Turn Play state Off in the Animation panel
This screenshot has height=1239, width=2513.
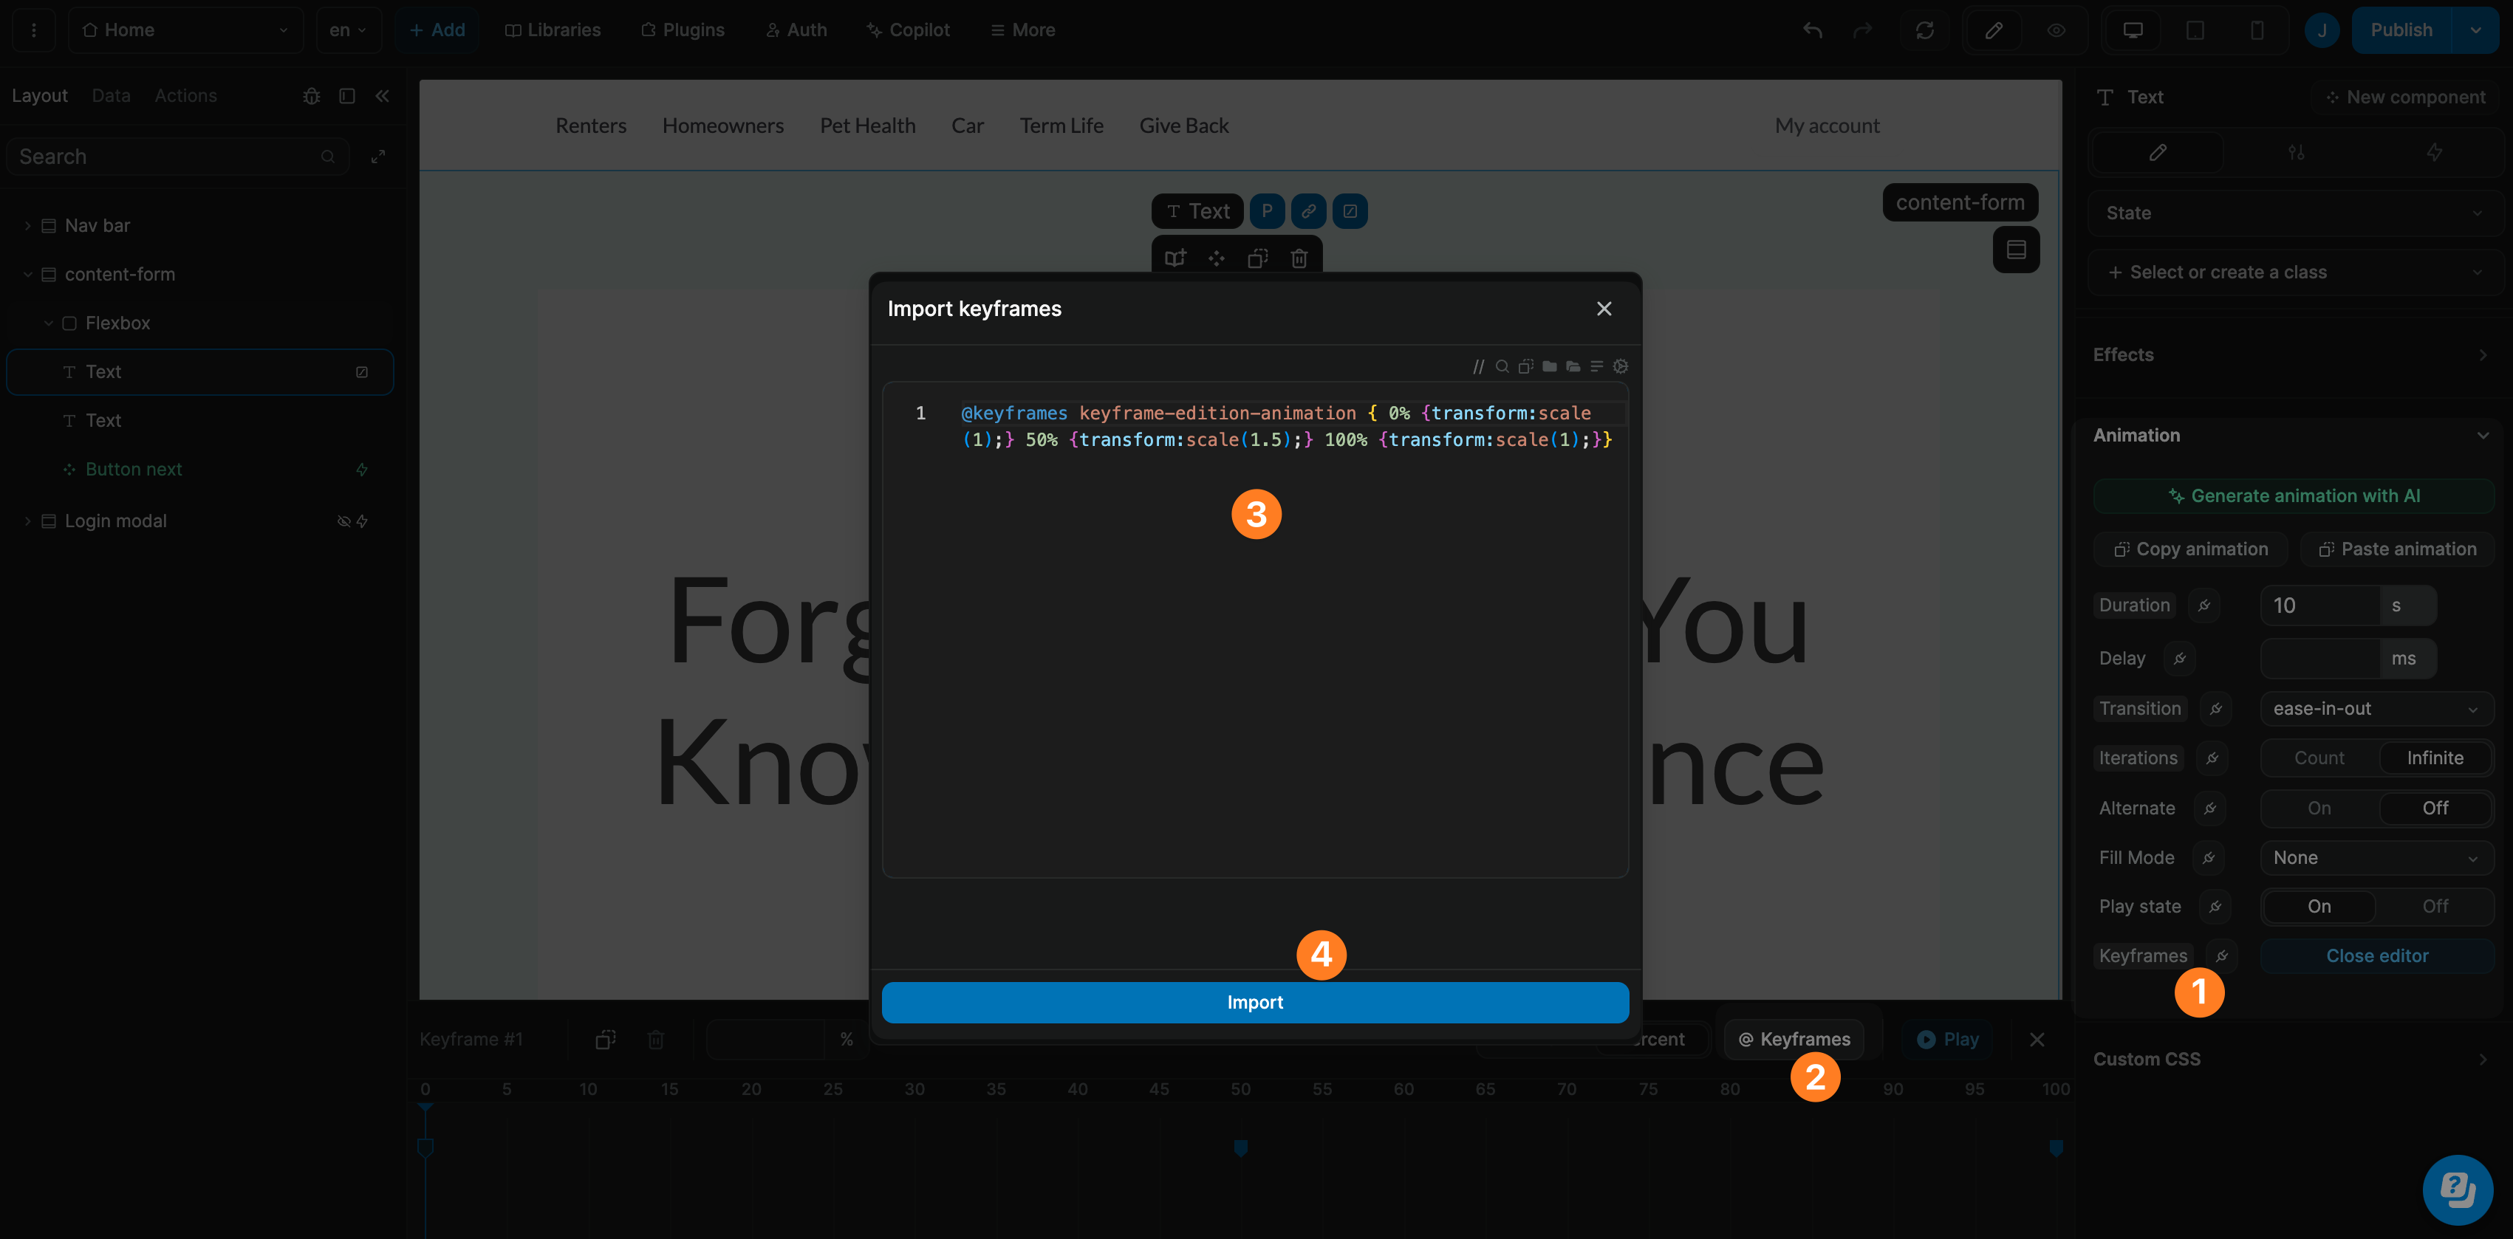[2434, 905]
